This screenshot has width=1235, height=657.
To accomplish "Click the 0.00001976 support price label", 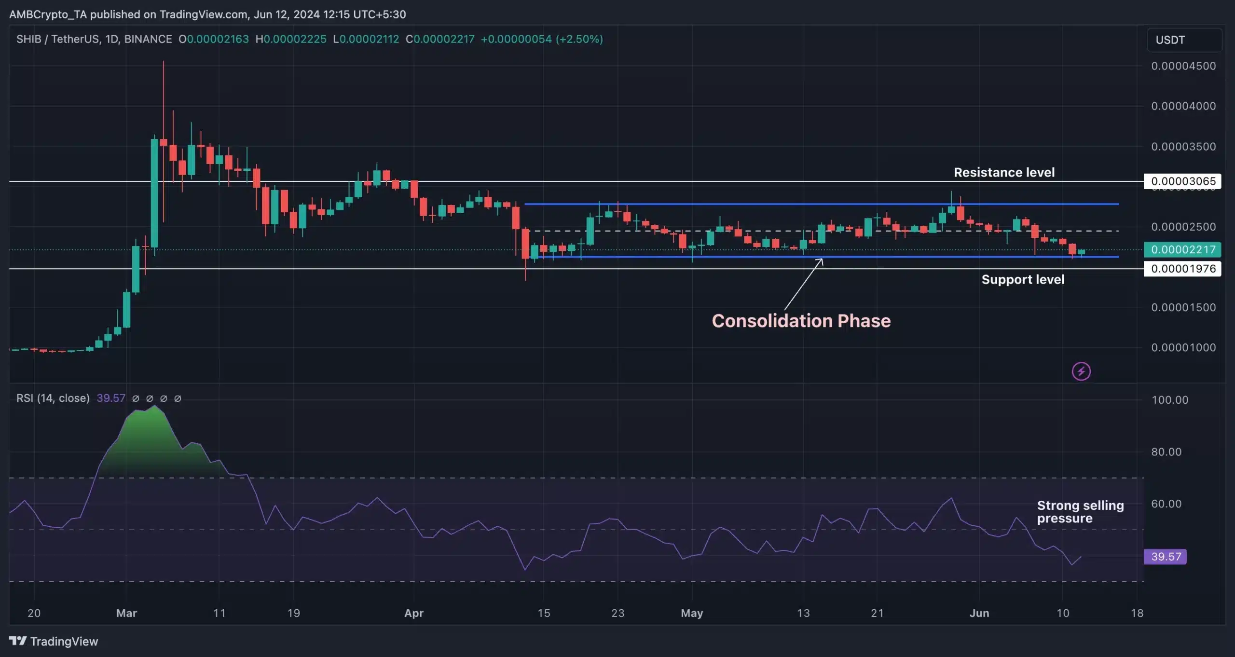I will point(1182,269).
